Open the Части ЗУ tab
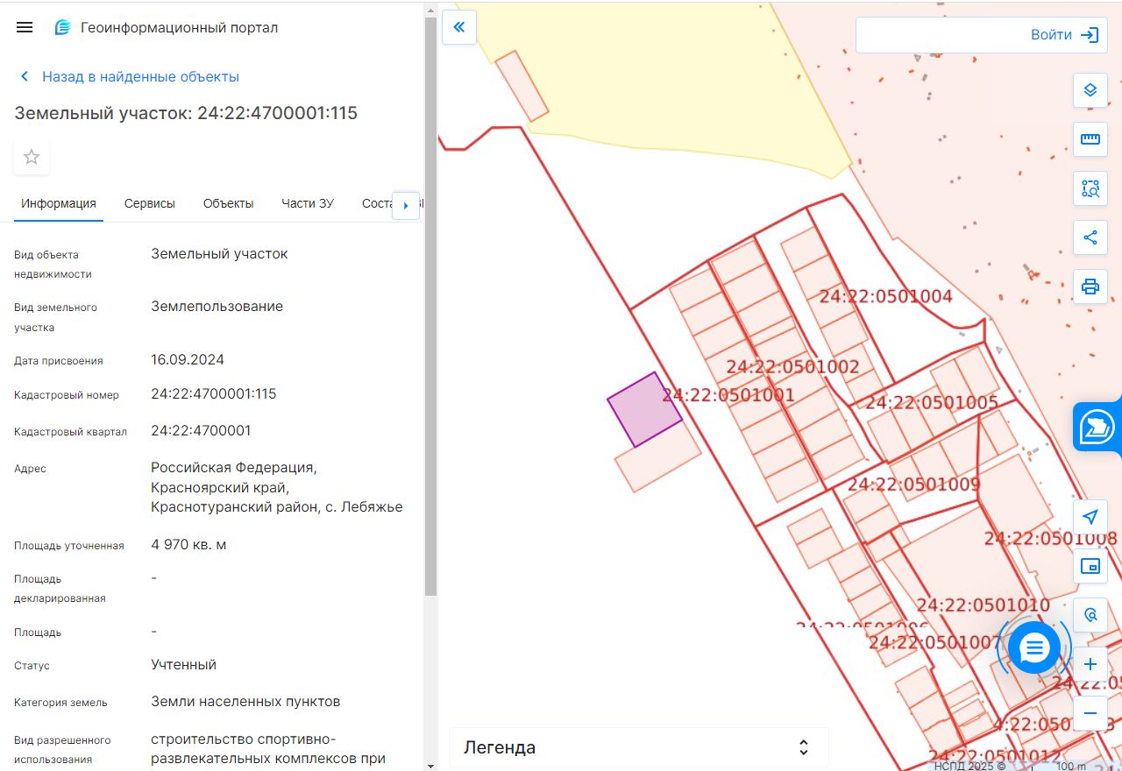This screenshot has width=1122, height=771. coord(308,203)
